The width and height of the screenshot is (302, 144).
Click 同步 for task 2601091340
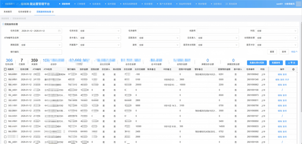pos(287,79)
